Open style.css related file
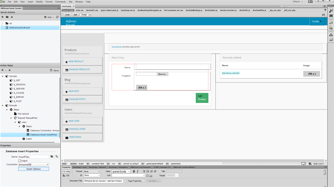334x187 pixels. [x=80, y=10]
